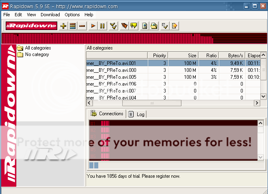Viewport: 268px width, 194px height.
Task: Select the download row ending avi.000
Action: click(x=173, y=70)
